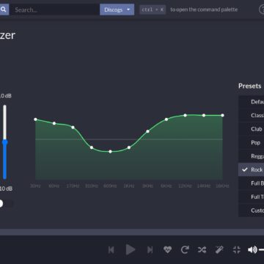Click the 14KHz equalizer band point
264x264 pixels.
(x=204, y=115)
